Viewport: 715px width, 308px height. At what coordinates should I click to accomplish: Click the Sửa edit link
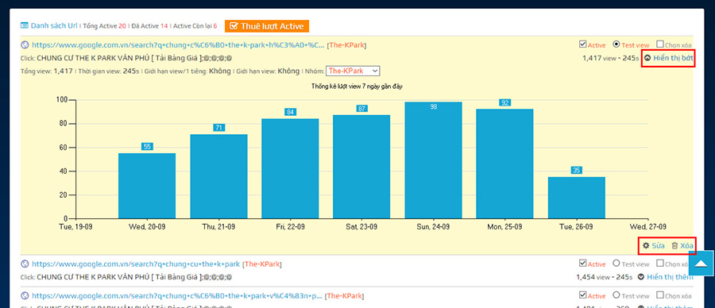pyautogui.click(x=658, y=245)
